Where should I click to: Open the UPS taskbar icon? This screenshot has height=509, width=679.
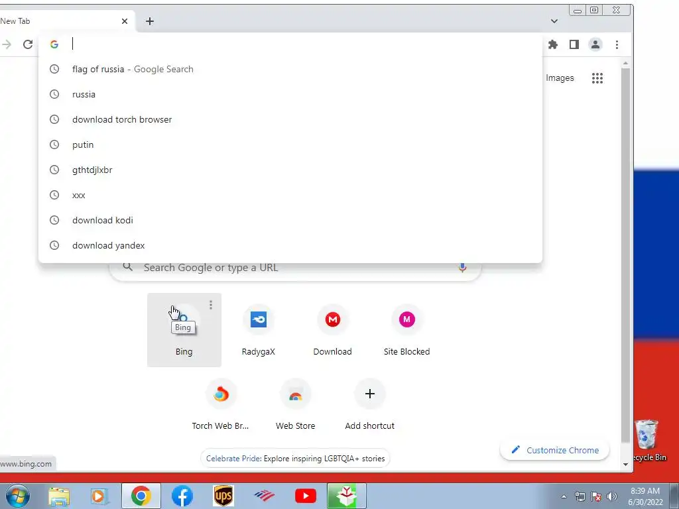(223, 496)
